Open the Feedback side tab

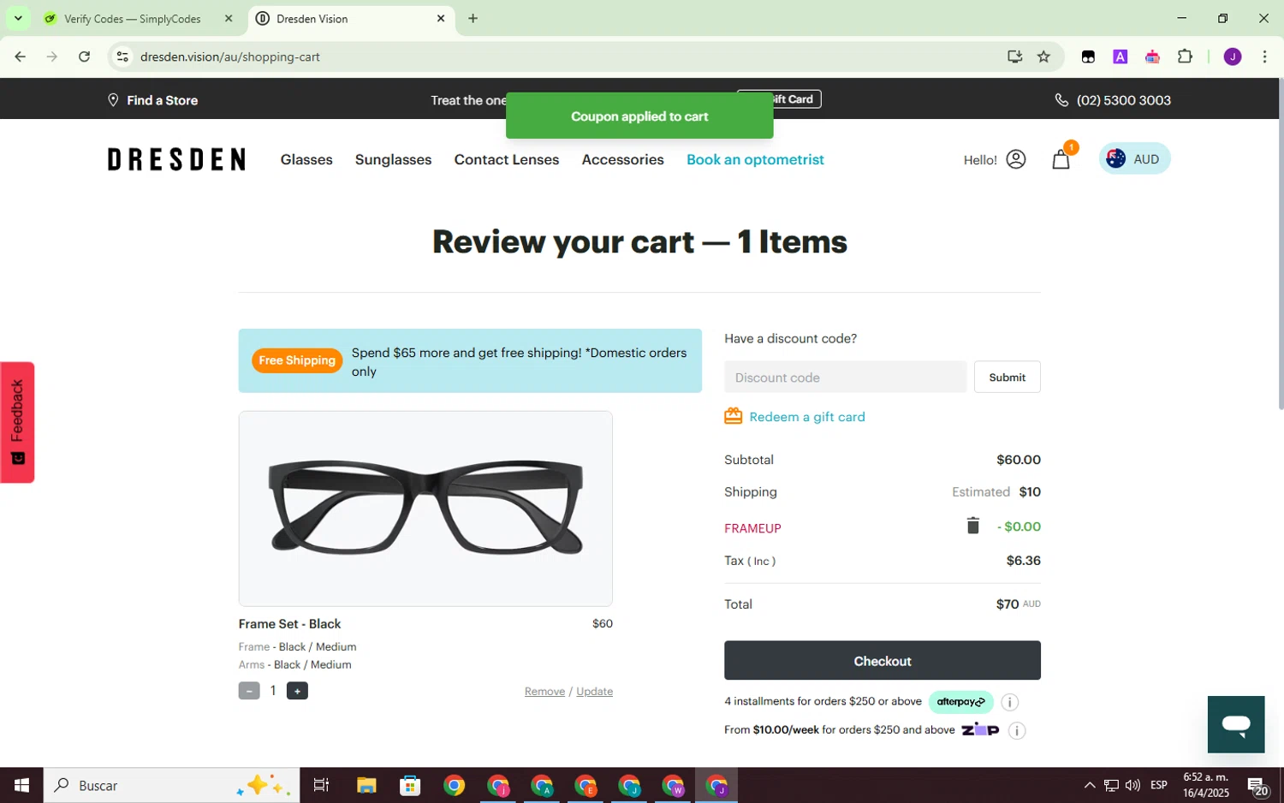17,422
